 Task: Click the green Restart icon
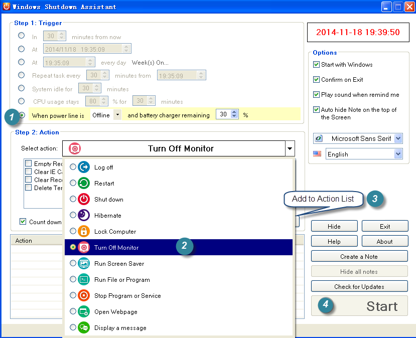pyautogui.click(x=84, y=184)
